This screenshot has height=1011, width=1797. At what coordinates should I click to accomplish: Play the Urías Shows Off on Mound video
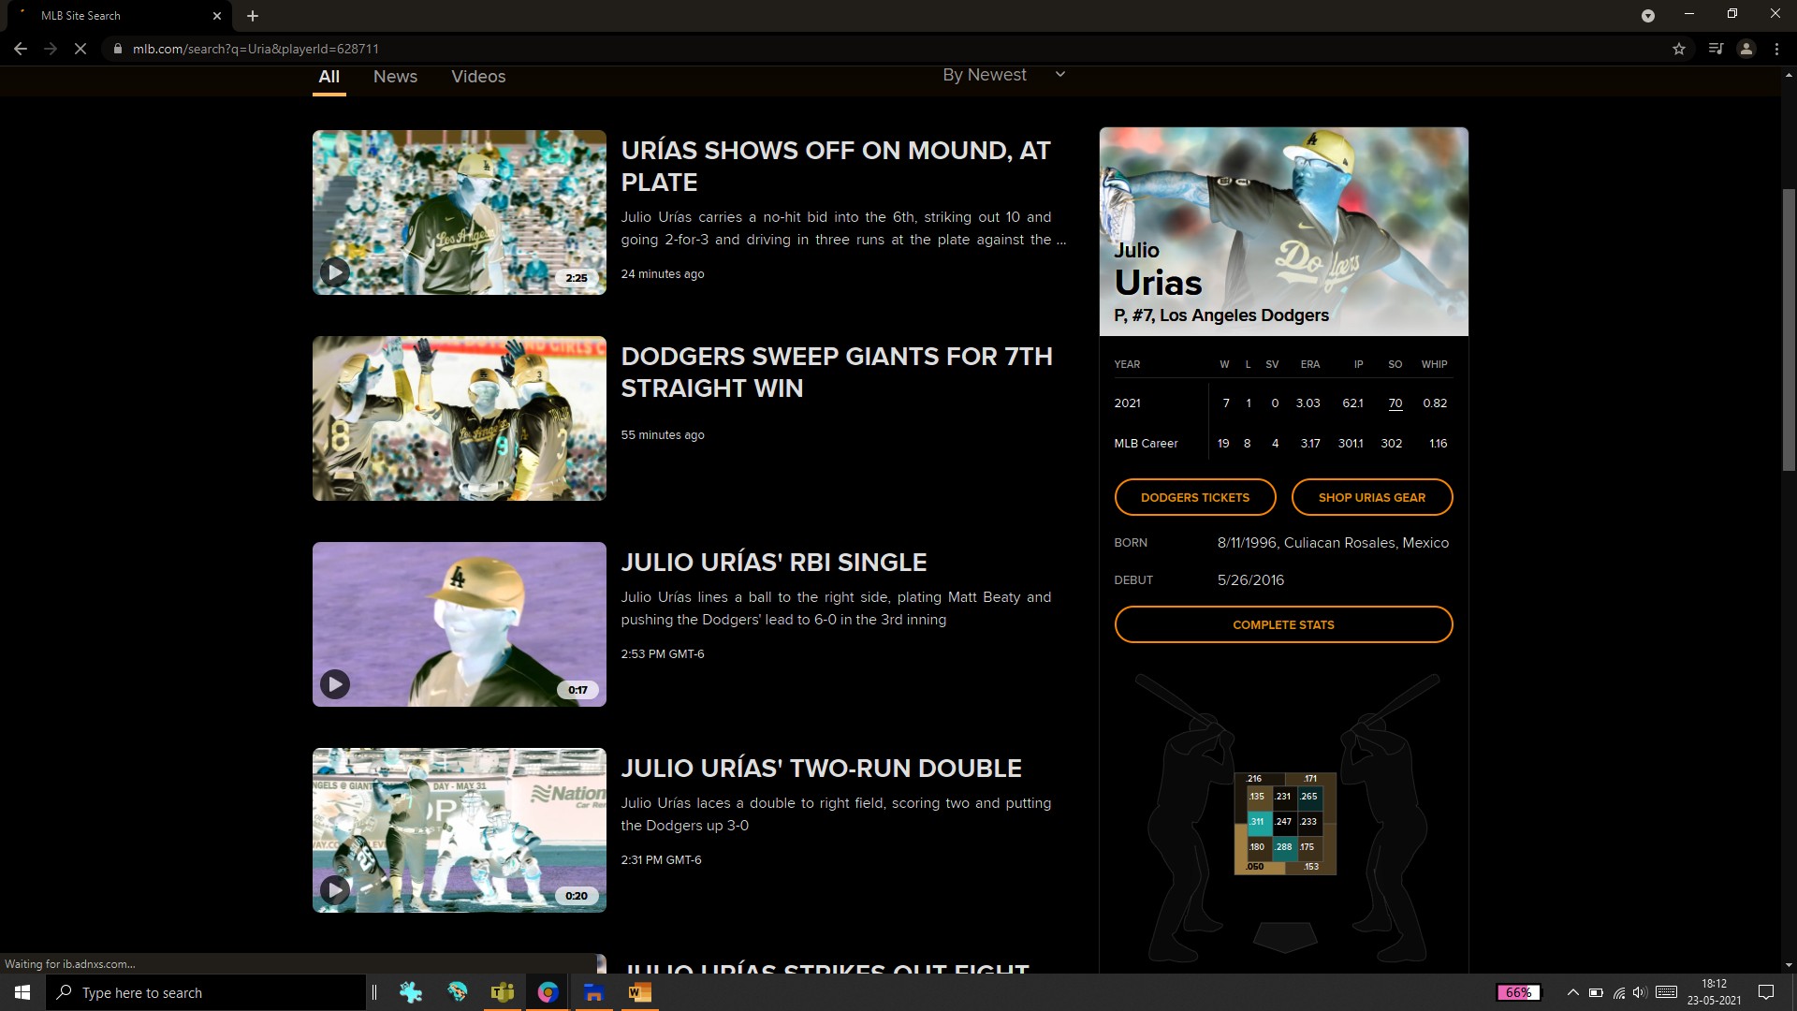(334, 272)
